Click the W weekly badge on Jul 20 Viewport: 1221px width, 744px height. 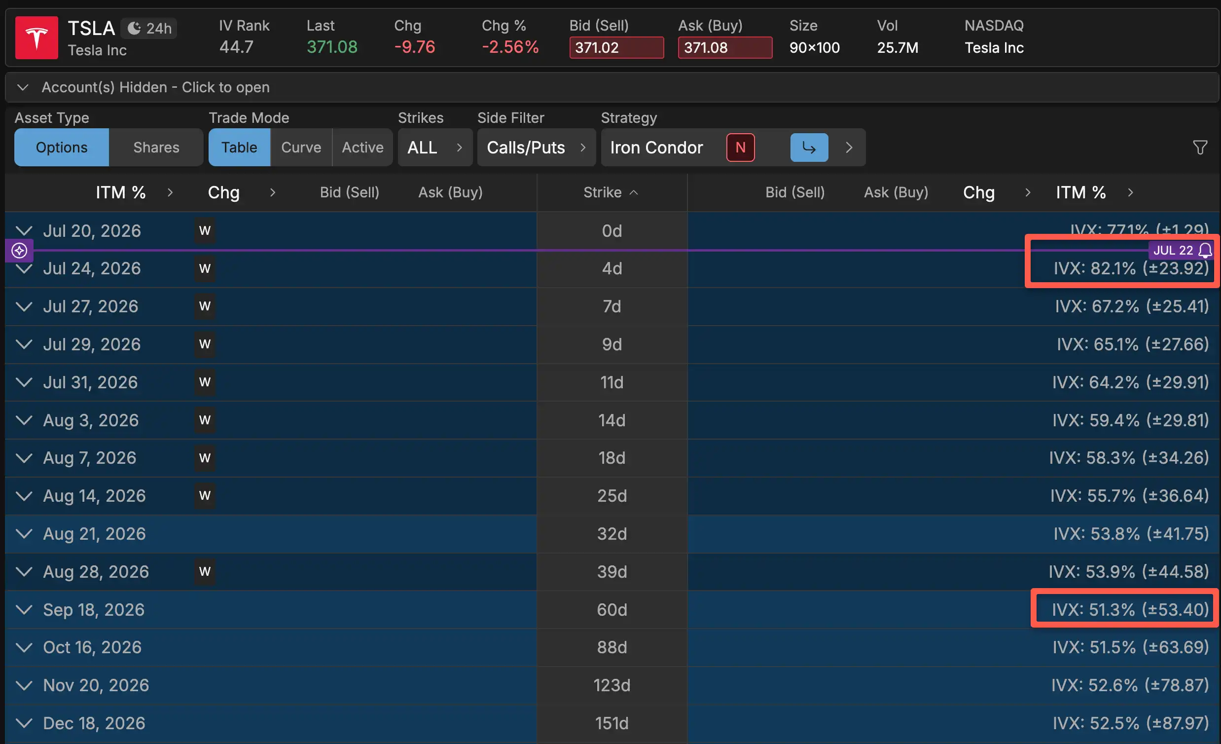coord(205,230)
